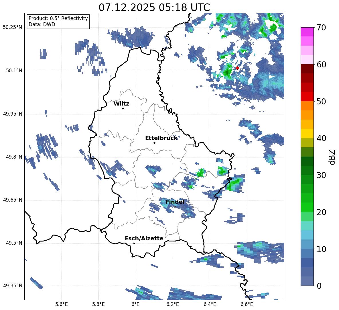The height and width of the screenshot is (310, 339).
Task: Click the red radar site marker
Action: click(237, 68)
